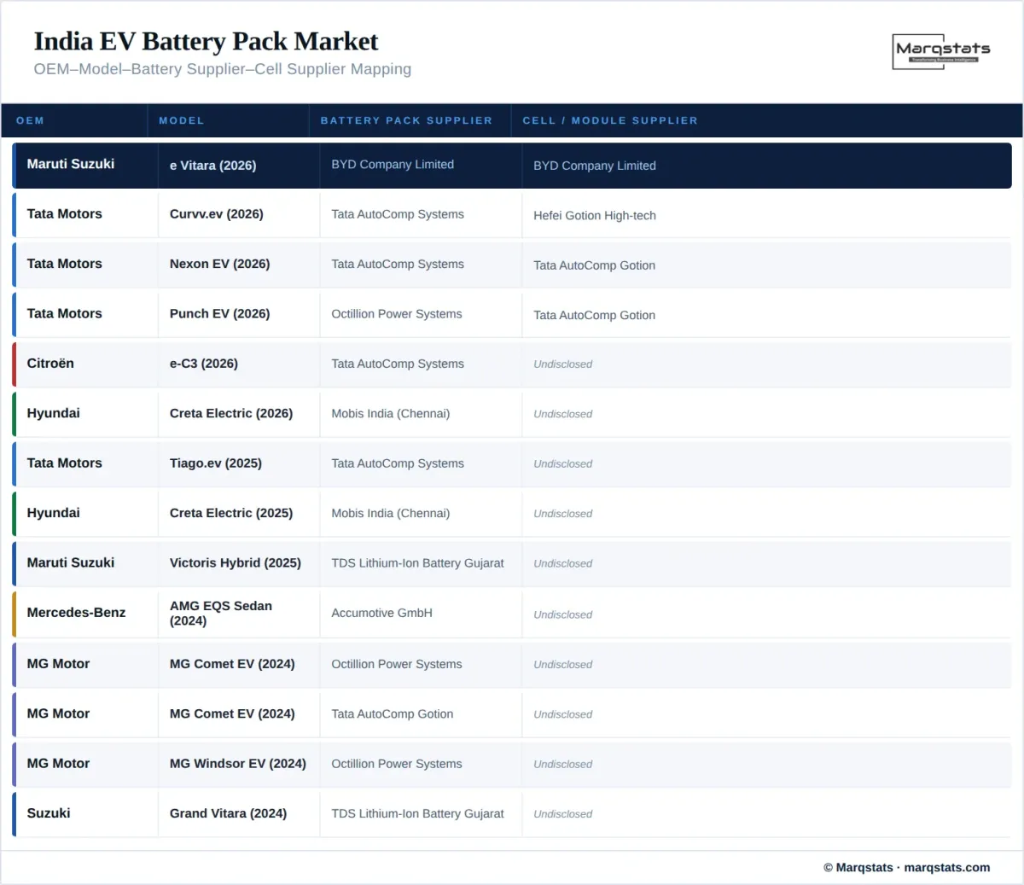Click the orange accent bar beside Mercedes-Benz
Screen dimensions: 1024x885
click(x=13, y=613)
